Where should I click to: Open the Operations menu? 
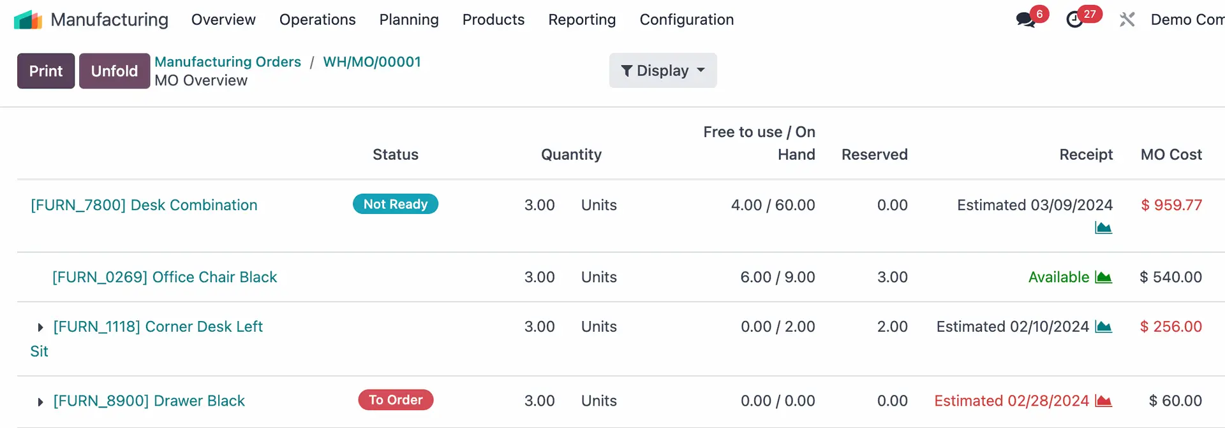(317, 20)
